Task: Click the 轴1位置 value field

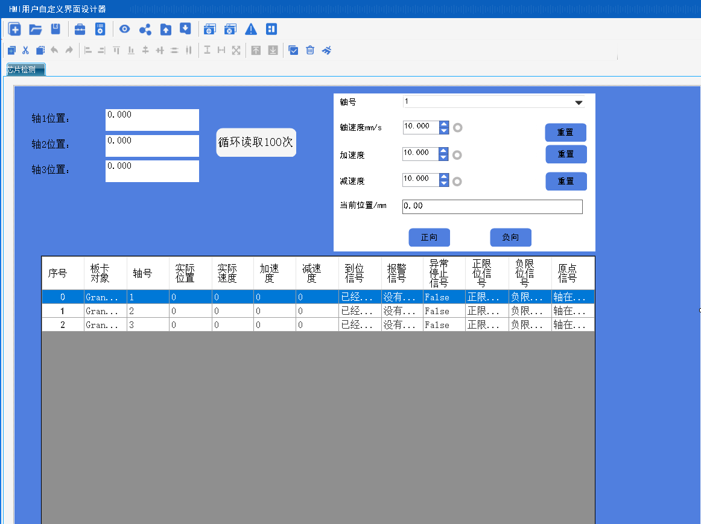Action: click(x=152, y=120)
